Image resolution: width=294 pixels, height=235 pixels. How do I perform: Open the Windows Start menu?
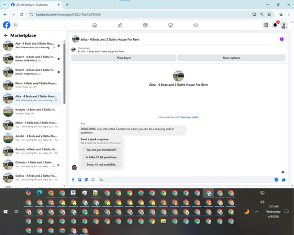pos(5,211)
